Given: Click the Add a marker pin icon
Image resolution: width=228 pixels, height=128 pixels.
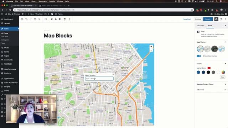Looking at the screenshot, I should tap(64, 19).
